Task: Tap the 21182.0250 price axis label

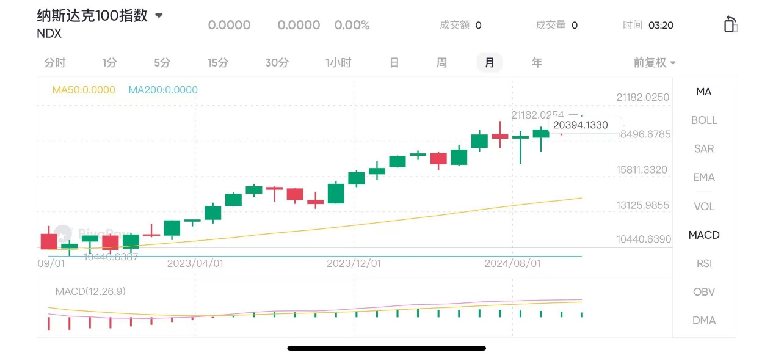Action: point(643,97)
